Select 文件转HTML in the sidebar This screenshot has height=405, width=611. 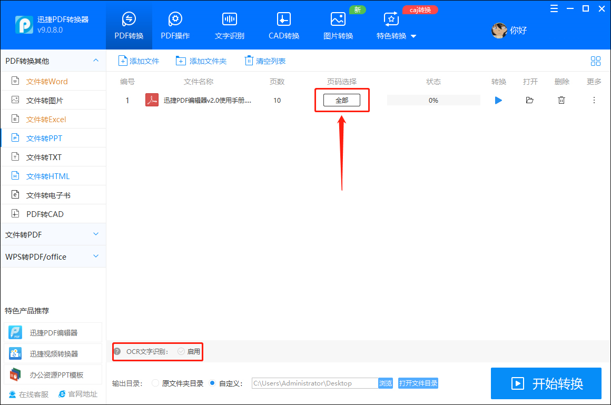click(x=53, y=176)
